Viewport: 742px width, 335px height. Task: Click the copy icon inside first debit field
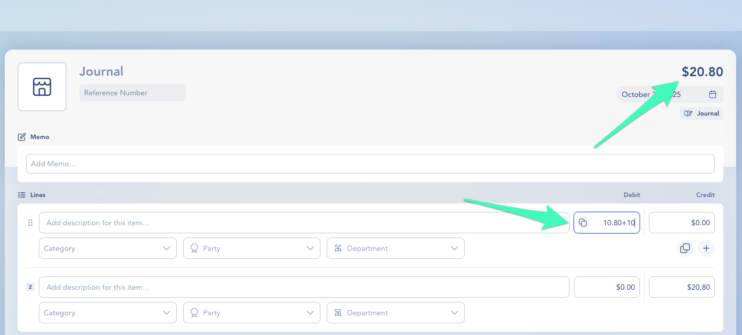tap(583, 223)
